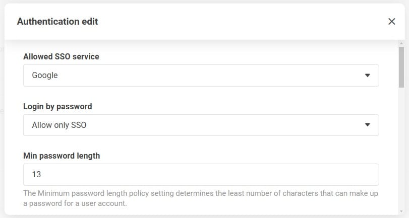Click the Login by password label
Screen dimensions: 409x218
57,106
